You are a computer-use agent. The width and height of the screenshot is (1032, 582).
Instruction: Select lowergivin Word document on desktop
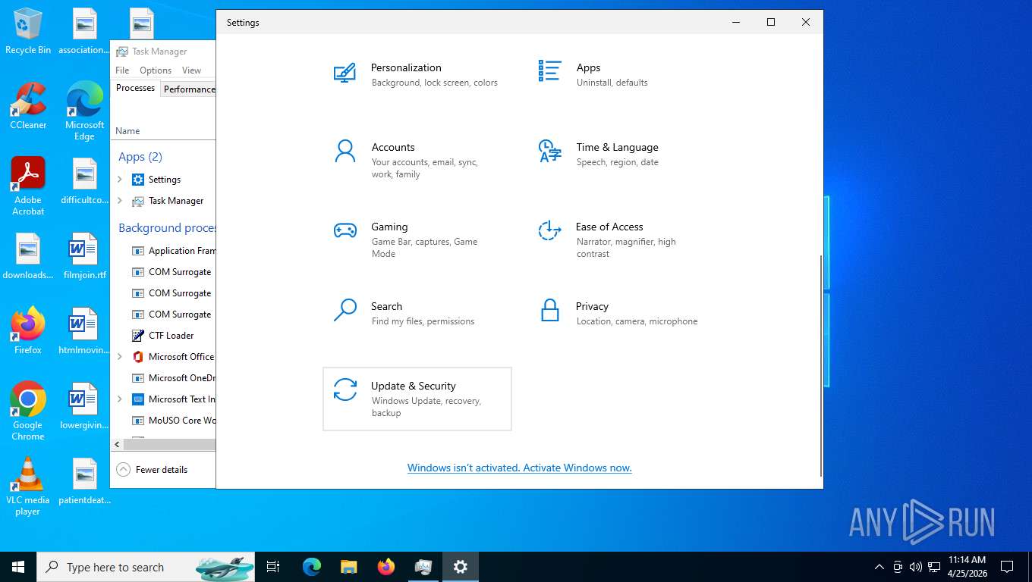click(84, 406)
